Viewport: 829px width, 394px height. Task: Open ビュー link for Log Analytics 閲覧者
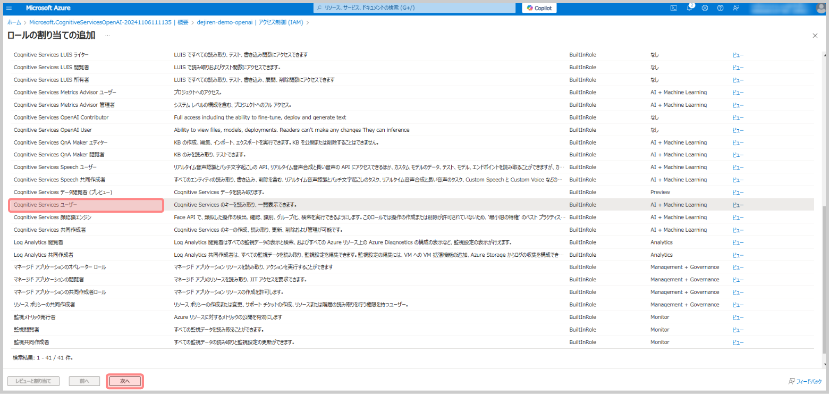coord(738,242)
